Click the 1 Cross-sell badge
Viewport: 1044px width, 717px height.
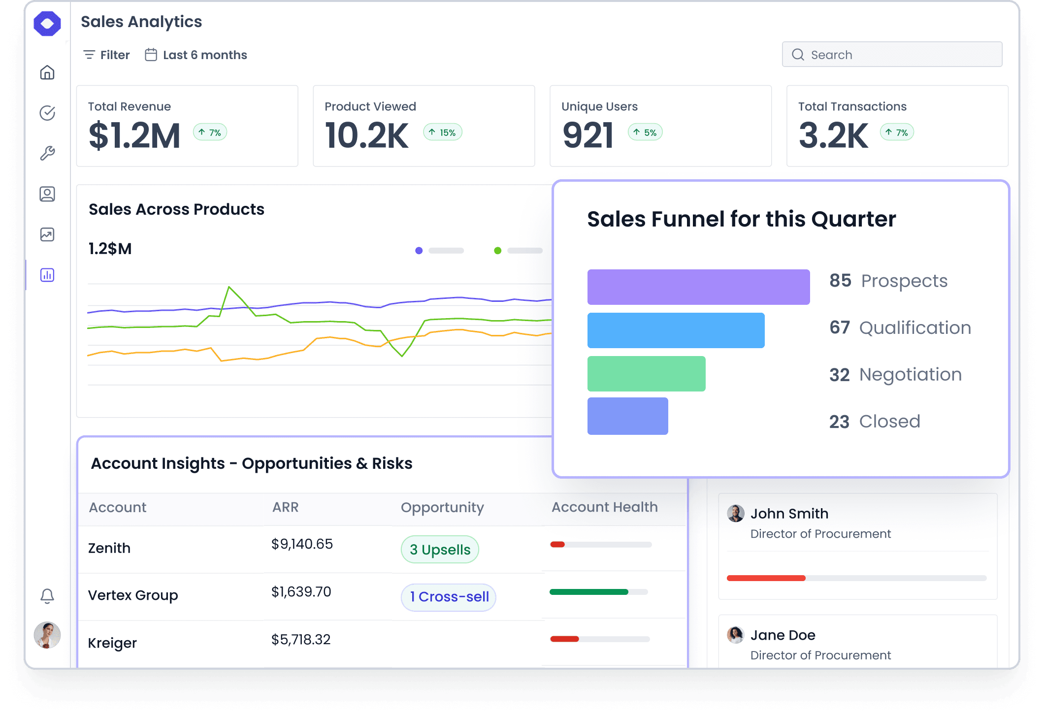coord(448,597)
